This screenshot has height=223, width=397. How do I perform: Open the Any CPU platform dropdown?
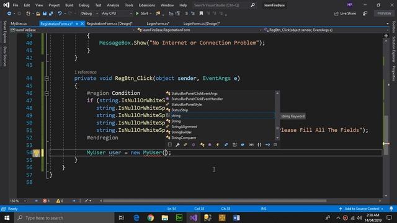pos(117,14)
